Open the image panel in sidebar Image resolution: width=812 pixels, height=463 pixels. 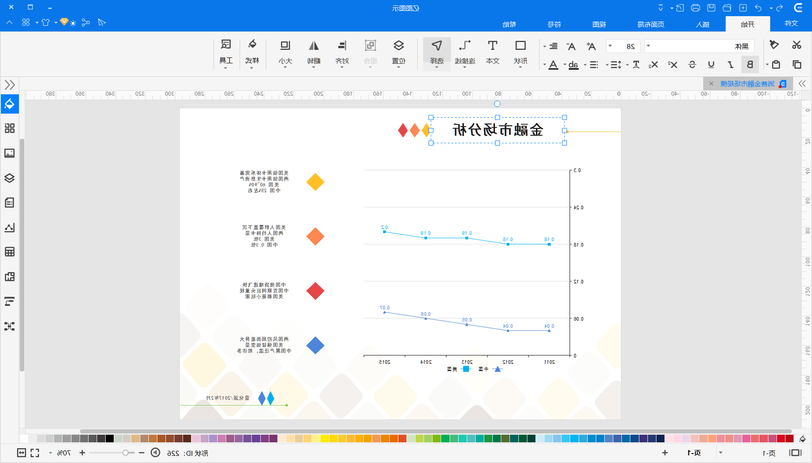tap(9, 153)
